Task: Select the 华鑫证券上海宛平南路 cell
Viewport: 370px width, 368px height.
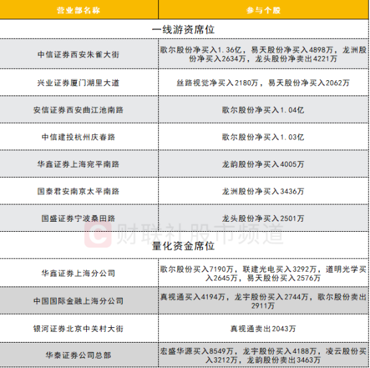Action: coord(79,164)
